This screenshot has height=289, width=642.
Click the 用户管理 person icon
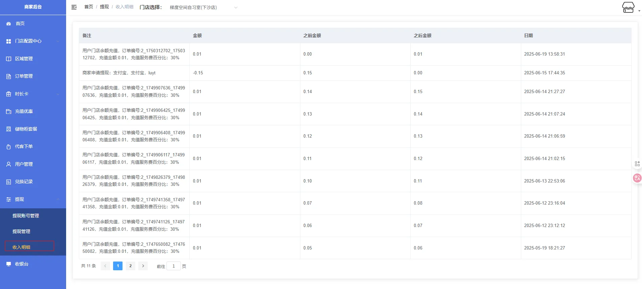(9, 164)
